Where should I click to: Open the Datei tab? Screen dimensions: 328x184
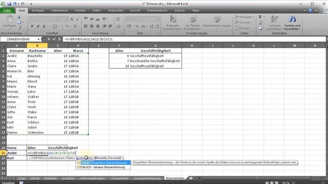[x=7, y=10]
